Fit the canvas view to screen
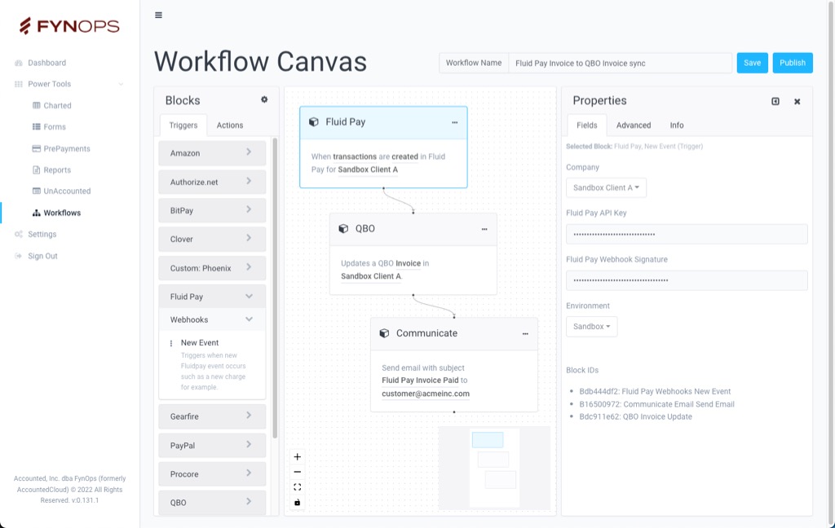Screen dimensions: 835x528 [297, 487]
